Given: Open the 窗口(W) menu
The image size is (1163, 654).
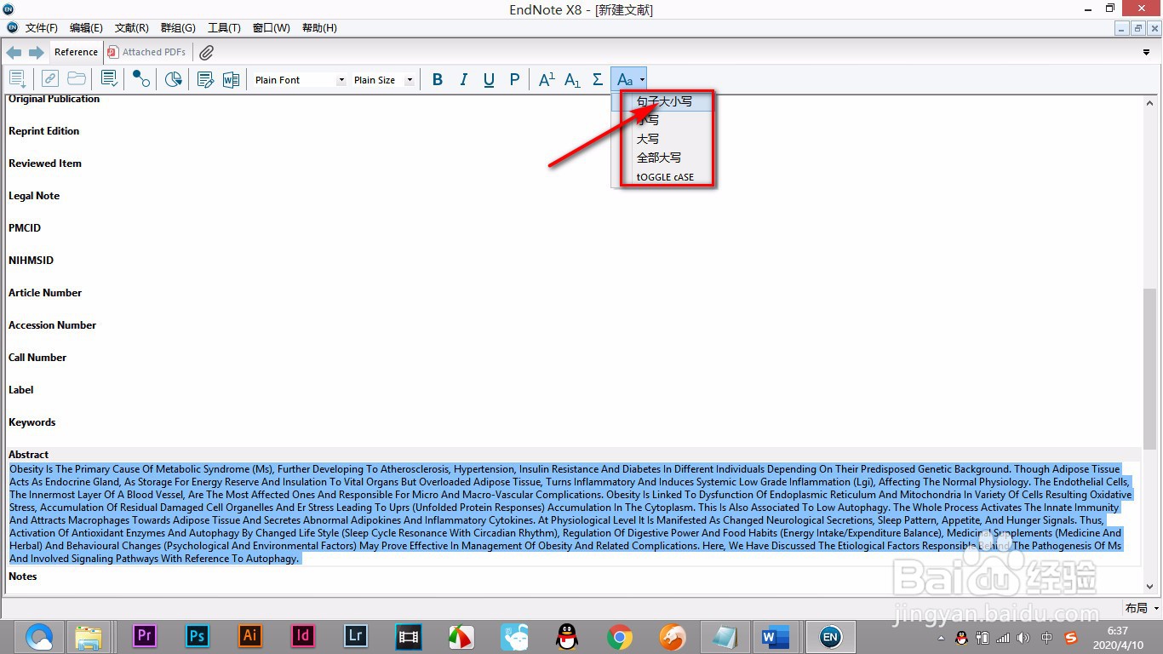Looking at the screenshot, I should coord(271,28).
